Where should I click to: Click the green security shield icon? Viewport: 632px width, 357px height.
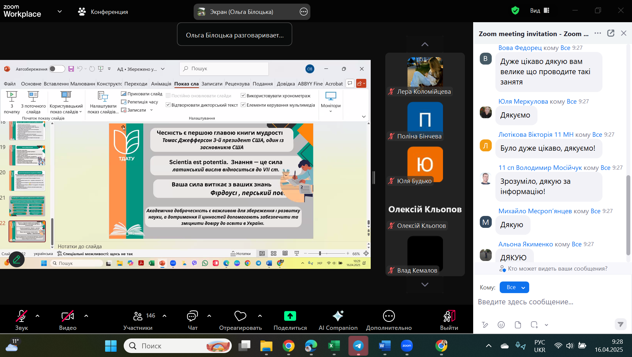point(515,11)
